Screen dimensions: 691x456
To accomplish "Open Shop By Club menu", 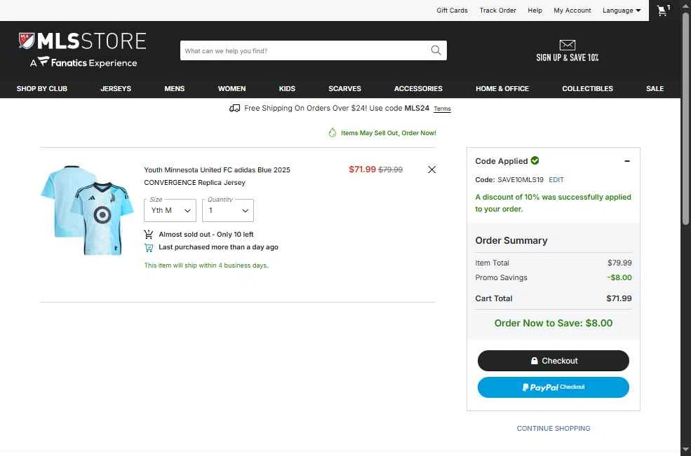I will pyautogui.click(x=42, y=88).
